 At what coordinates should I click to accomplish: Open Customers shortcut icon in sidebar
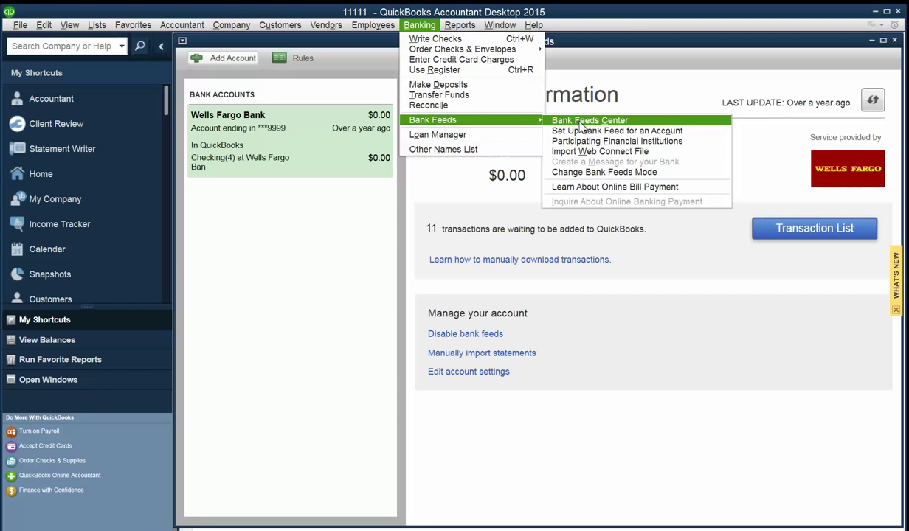(17, 299)
